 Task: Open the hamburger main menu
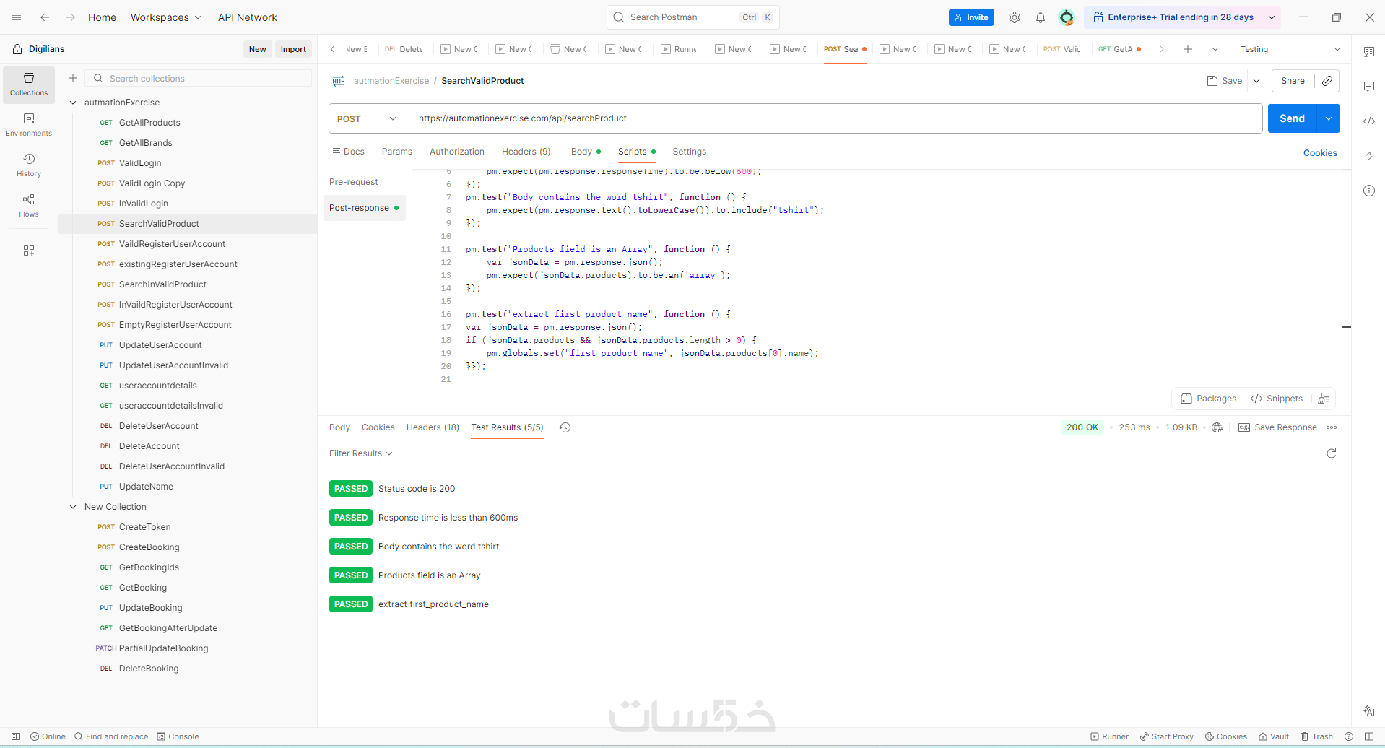[x=17, y=17]
